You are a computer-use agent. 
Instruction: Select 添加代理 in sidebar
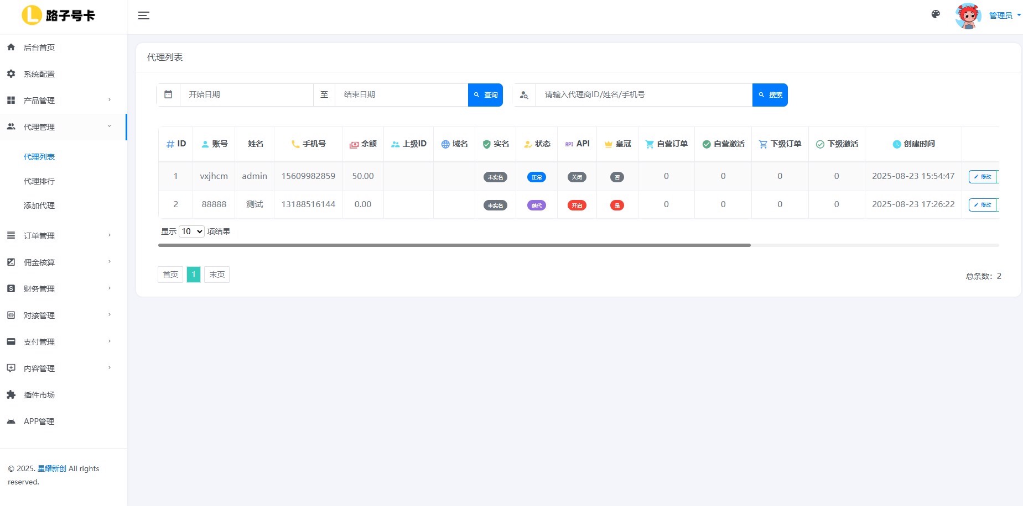pos(39,205)
